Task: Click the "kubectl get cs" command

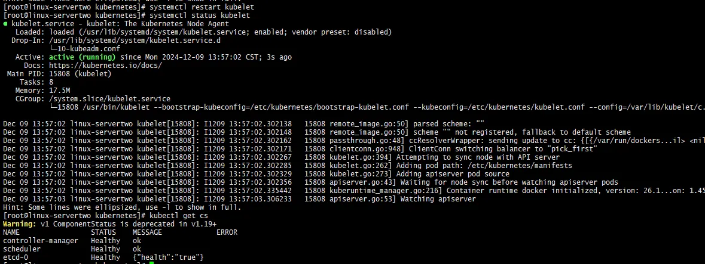Action: (x=175, y=215)
